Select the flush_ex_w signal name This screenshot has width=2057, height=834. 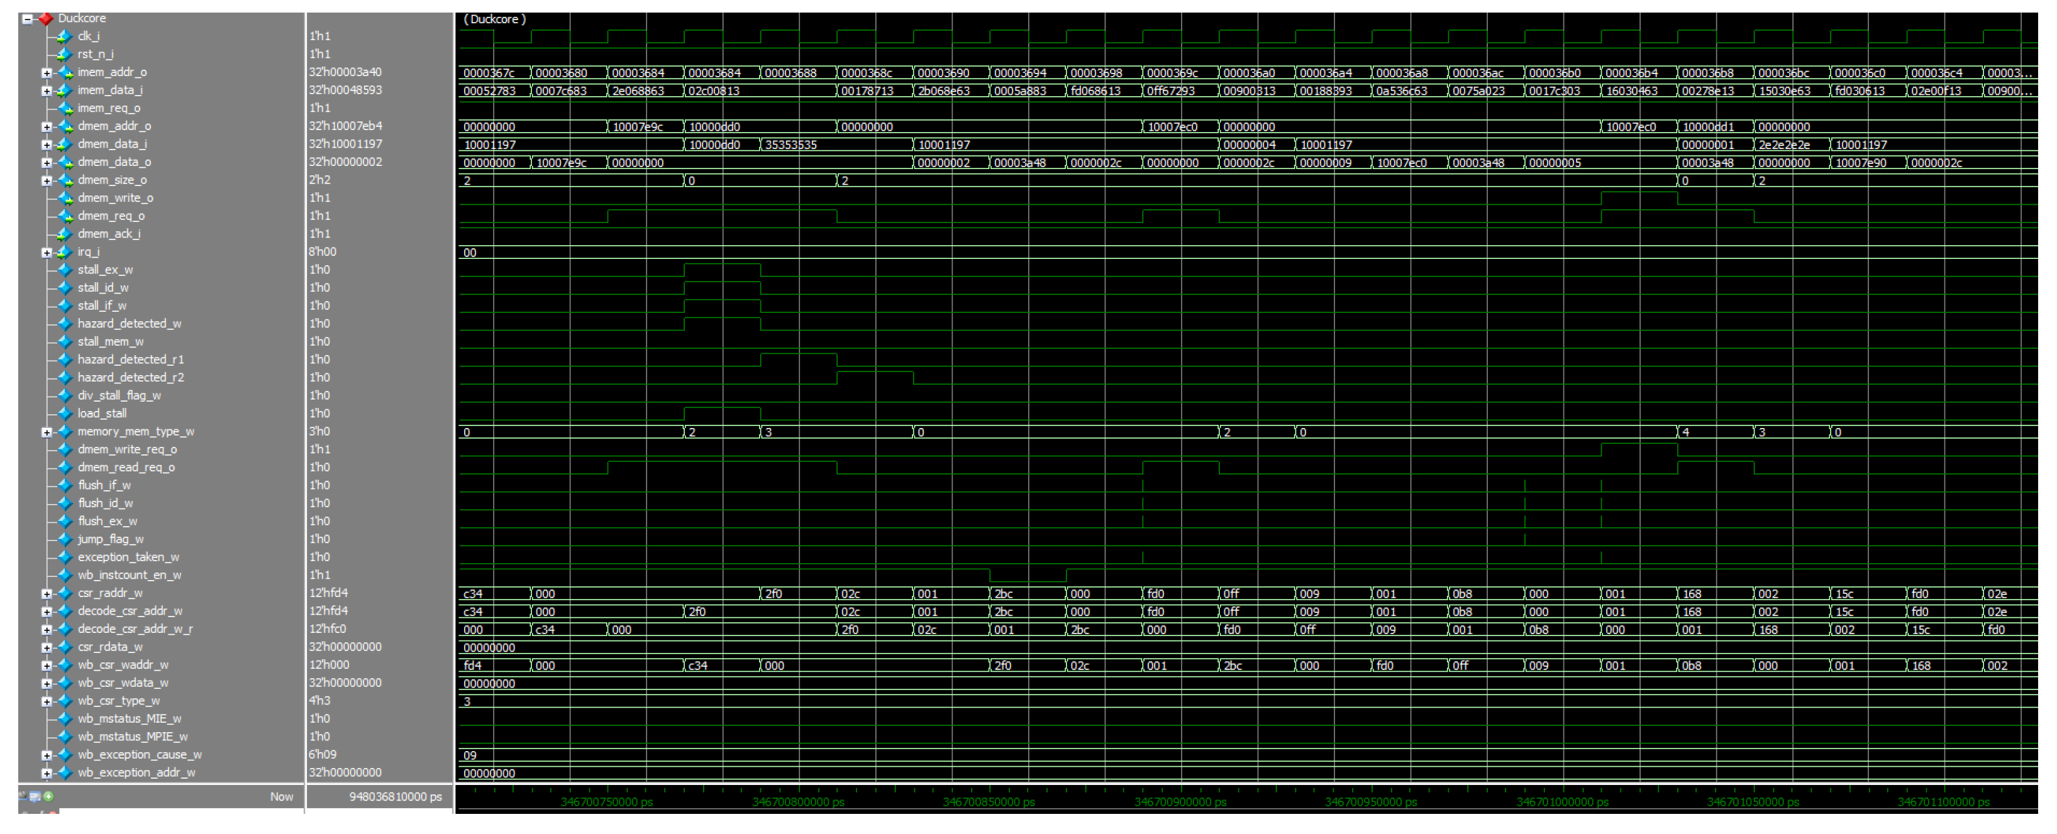108,521
